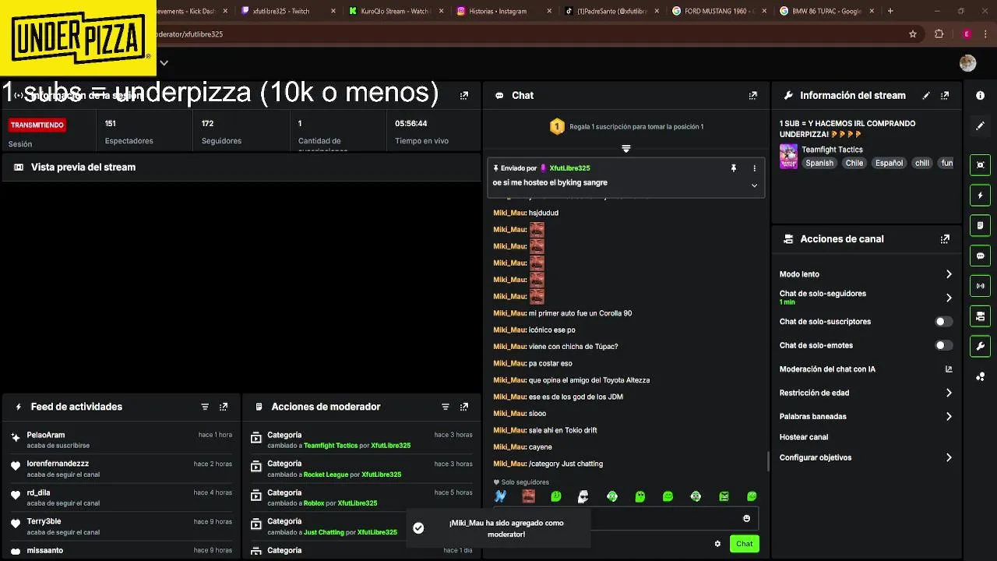
Task: Expand Modo lento options
Action: click(x=949, y=274)
